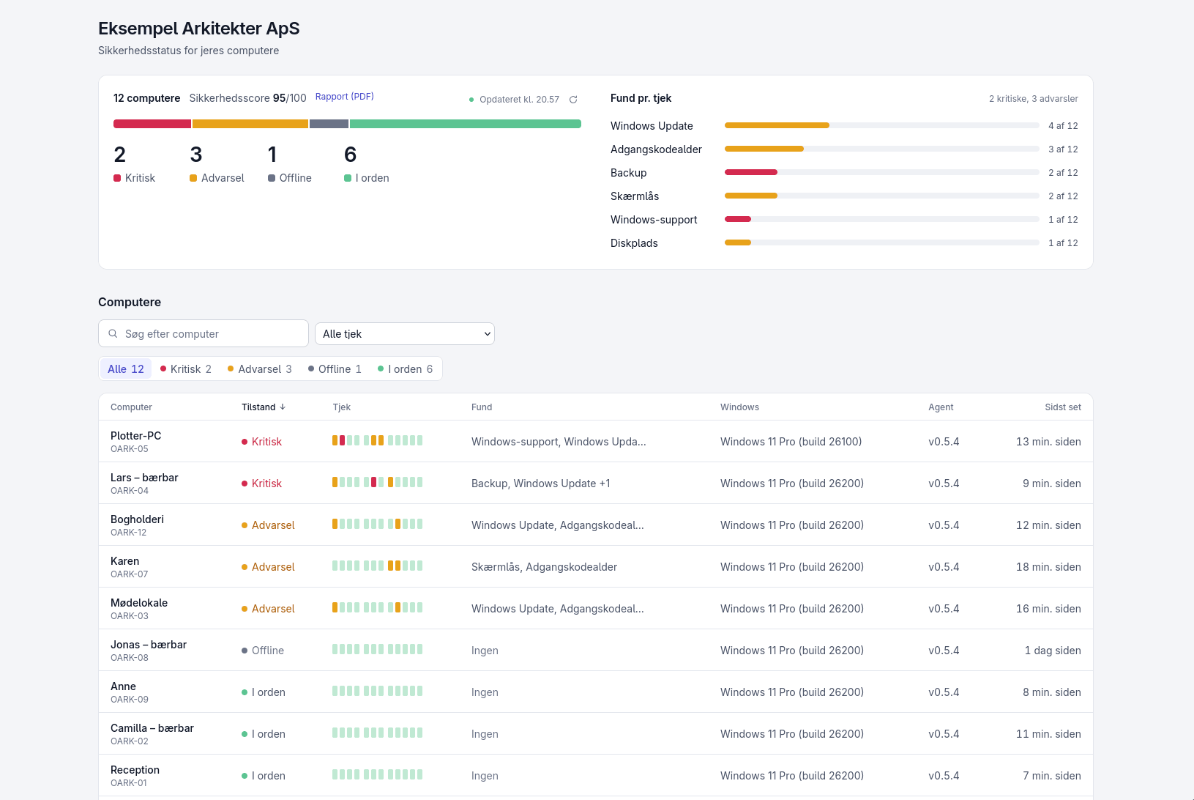Click the search magnifier icon in the computer search field
This screenshot has height=800, width=1194.
tap(113, 333)
